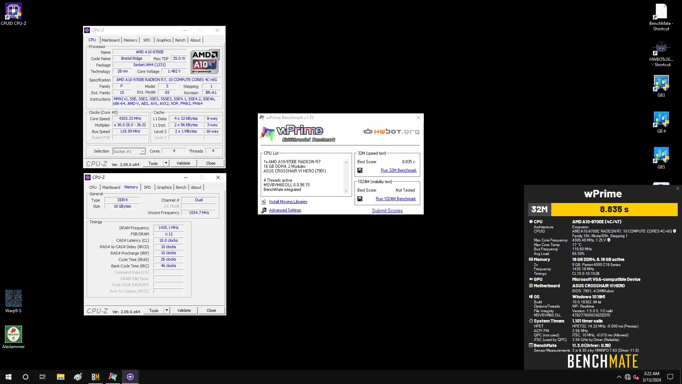This screenshot has width=682, height=384.
Task: Open About tab in top CPU-Z
Action: [195, 40]
